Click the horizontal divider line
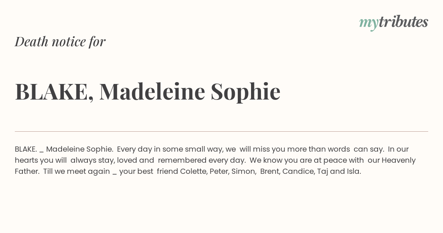This screenshot has width=443, height=233. coord(221,131)
